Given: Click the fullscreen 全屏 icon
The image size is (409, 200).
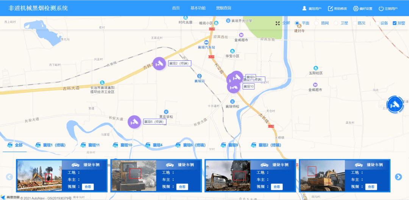Looking at the screenshot, I should tap(278, 23).
